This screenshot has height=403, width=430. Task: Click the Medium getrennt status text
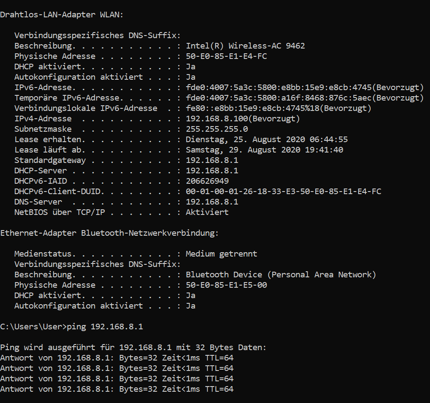point(221,254)
